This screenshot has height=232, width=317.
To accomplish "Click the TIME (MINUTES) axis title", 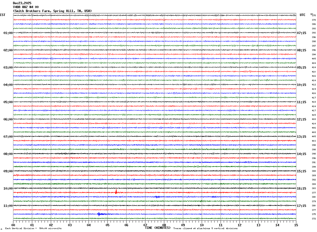I will point(158,228).
